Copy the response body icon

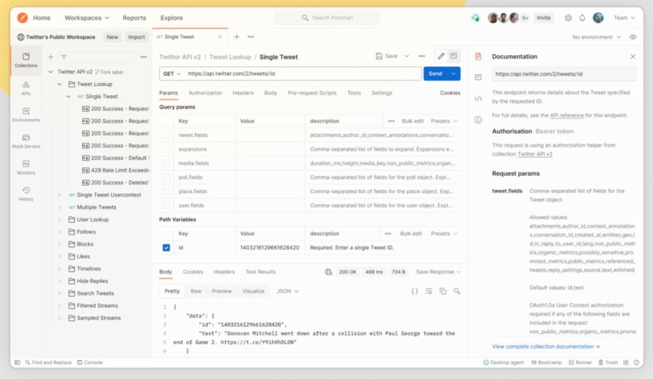pyautogui.click(x=443, y=291)
